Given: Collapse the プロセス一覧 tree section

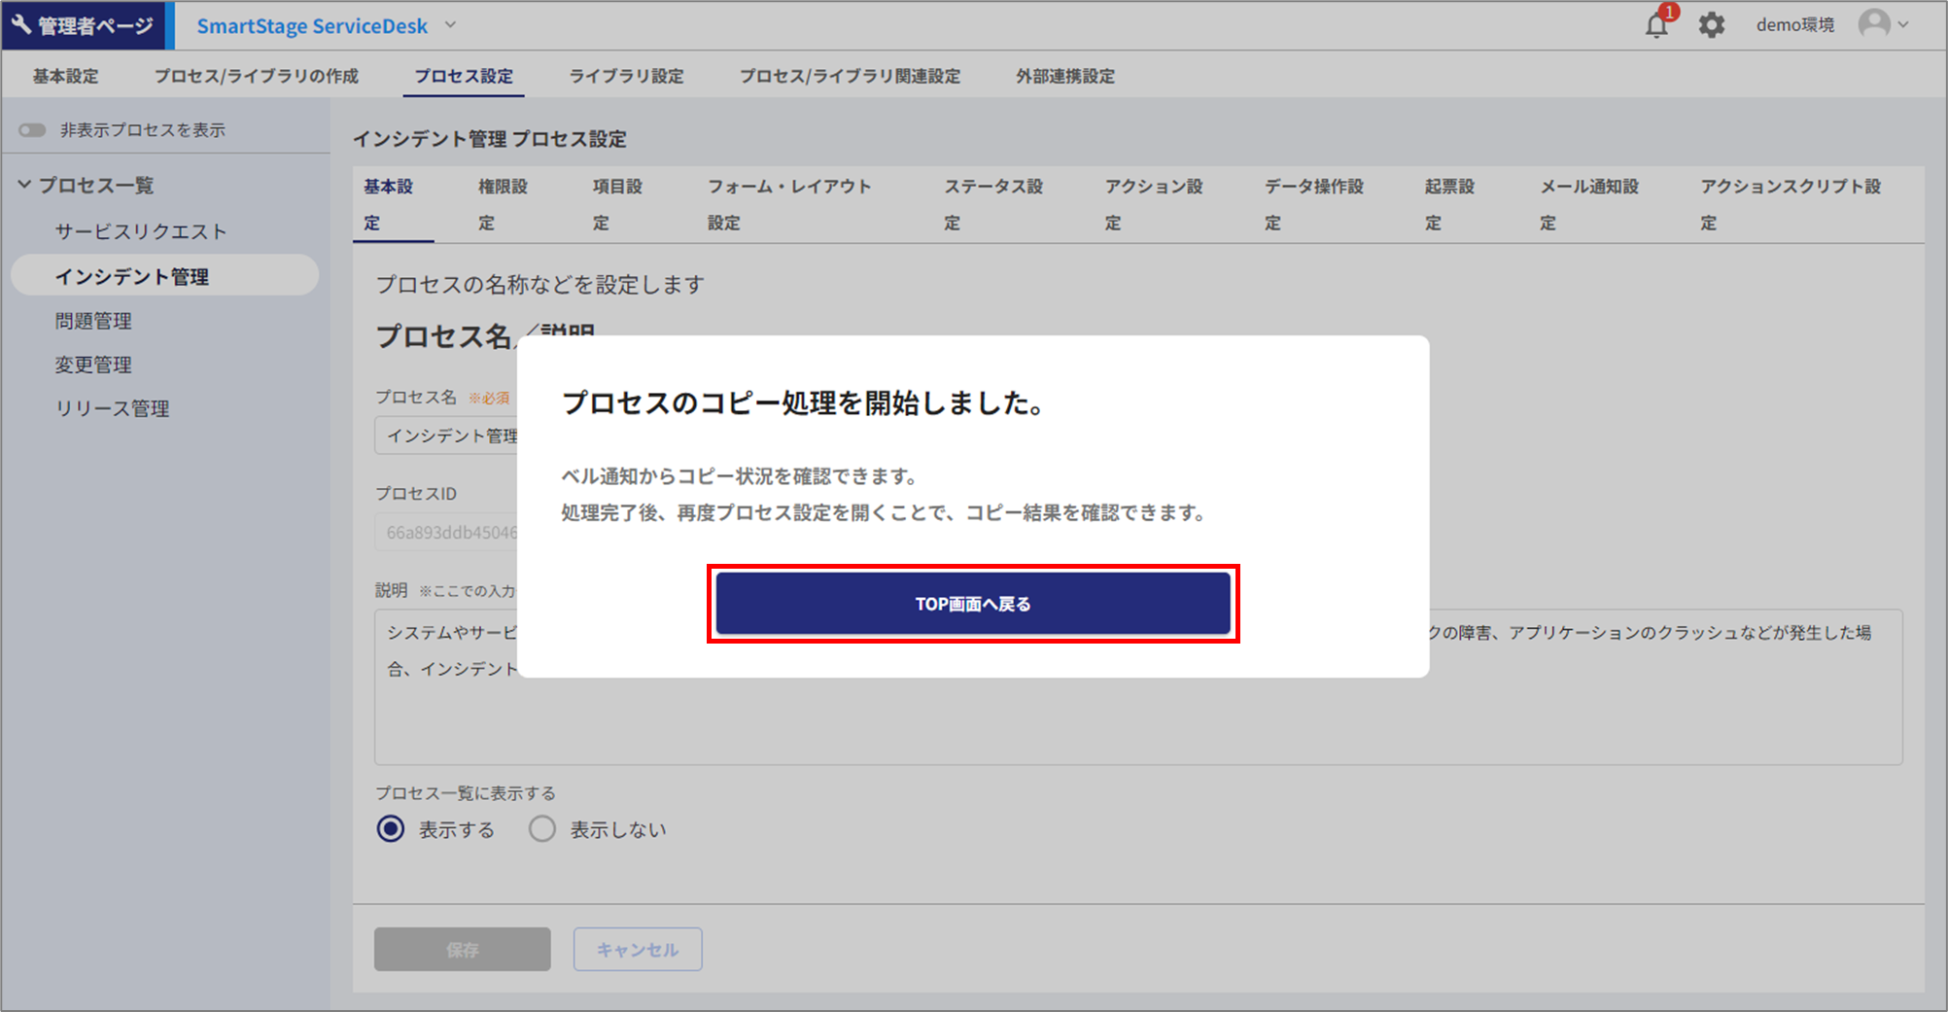Looking at the screenshot, I should click(x=25, y=185).
